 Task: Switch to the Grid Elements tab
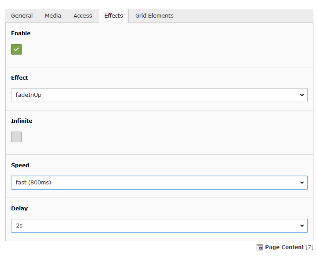click(154, 16)
